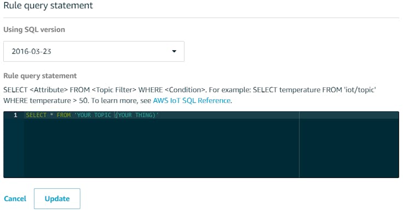Click the gray 'Rule query statement' field label
The image size is (405, 214).
click(x=40, y=76)
